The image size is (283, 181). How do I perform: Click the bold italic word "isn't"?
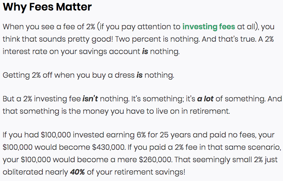click(x=90, y=99)
